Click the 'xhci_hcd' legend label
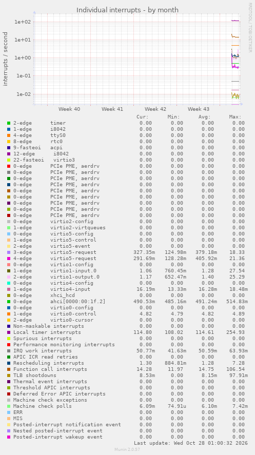The height and width of the screenshot is (455, 255). point(63,295)
